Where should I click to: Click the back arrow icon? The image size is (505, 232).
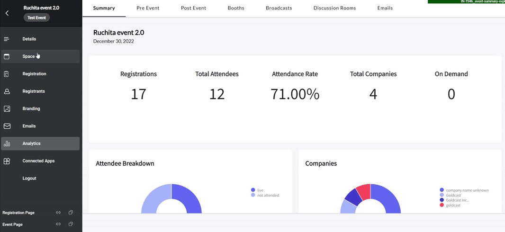click(7, 13)
